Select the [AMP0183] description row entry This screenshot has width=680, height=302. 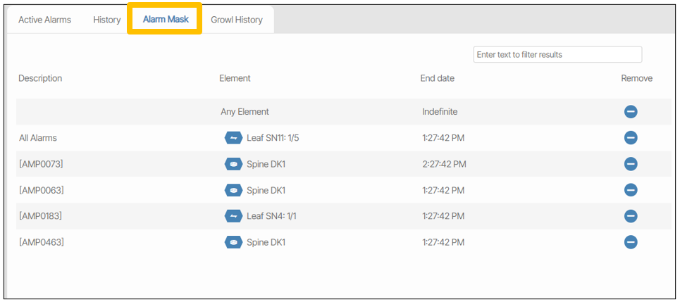click(x=42, y=216)
